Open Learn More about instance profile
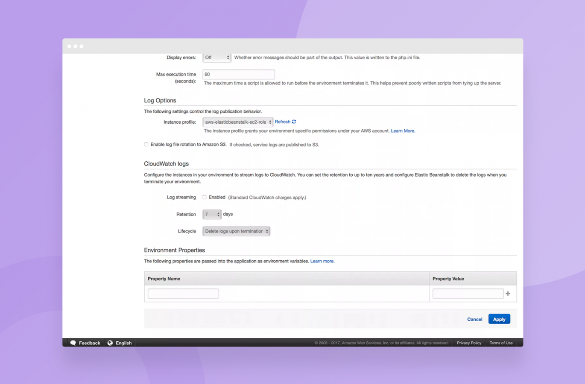Image resolution: width=585 pixels, height=384 pixels. (403, 131)
